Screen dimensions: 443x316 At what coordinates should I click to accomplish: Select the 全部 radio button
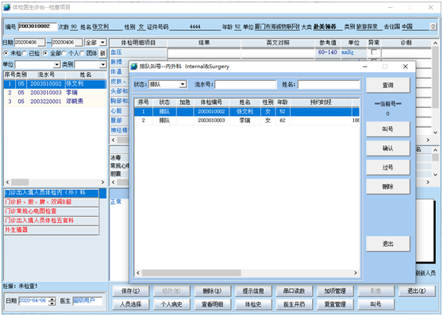click(x=45, y=53)
